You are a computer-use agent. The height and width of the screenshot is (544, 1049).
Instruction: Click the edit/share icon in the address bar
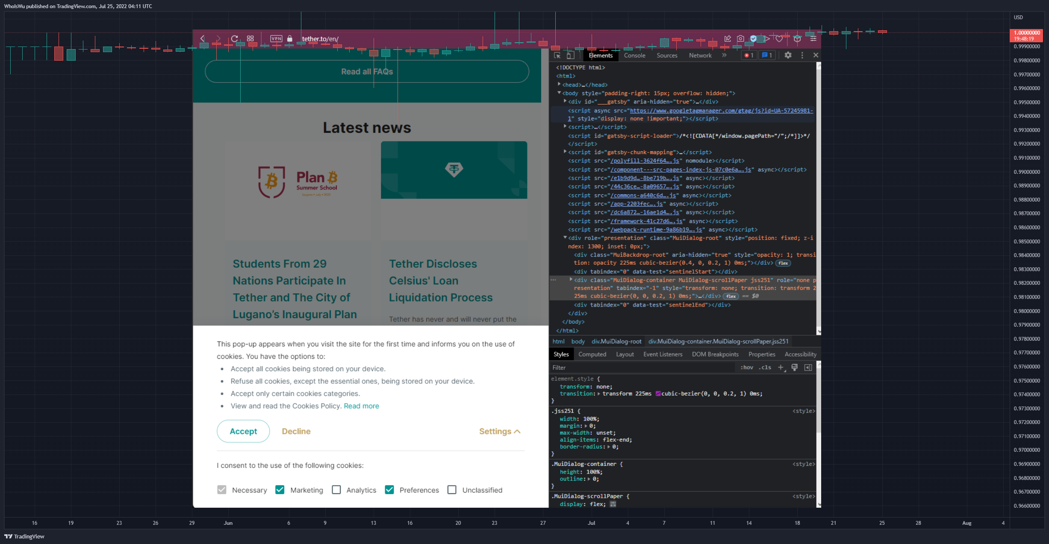(728, 39)
